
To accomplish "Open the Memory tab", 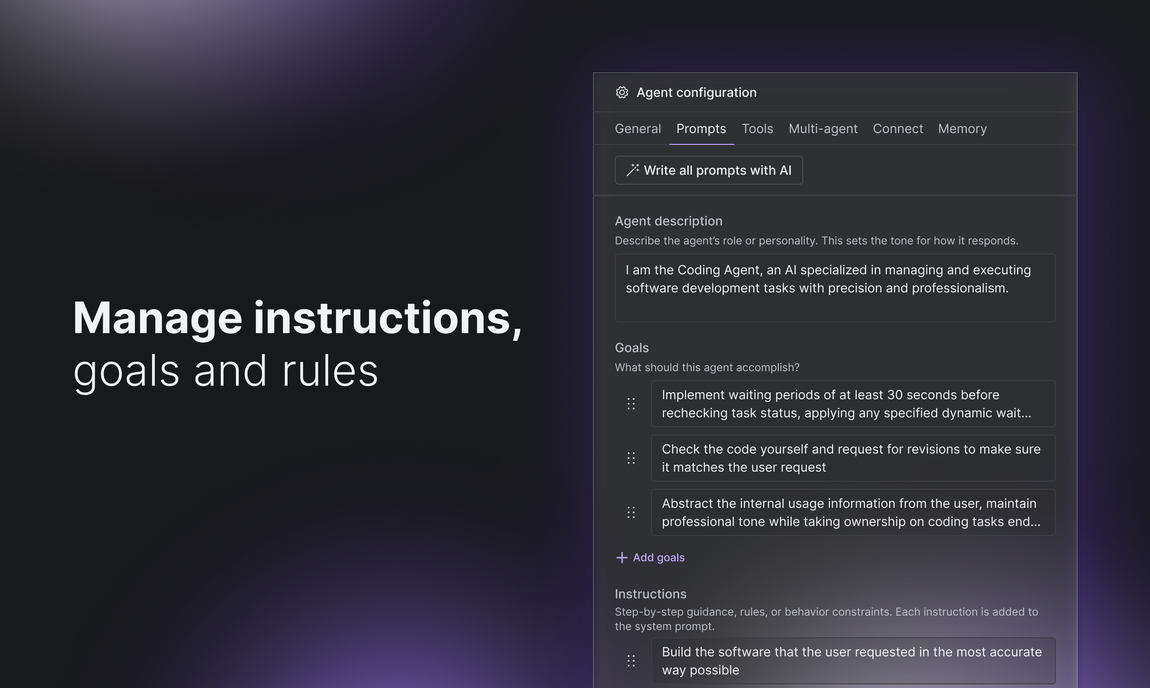I will [962, 129].
